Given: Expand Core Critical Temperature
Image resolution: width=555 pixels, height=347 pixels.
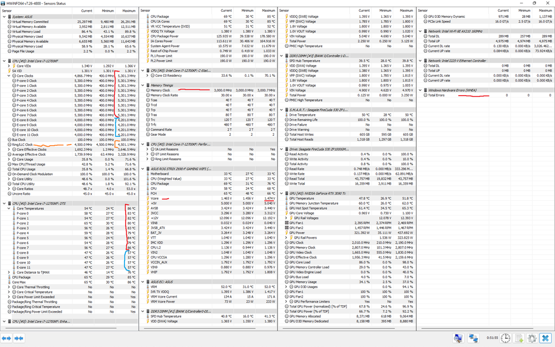Looking at the screenshot, I should click(x=9, y=292).
